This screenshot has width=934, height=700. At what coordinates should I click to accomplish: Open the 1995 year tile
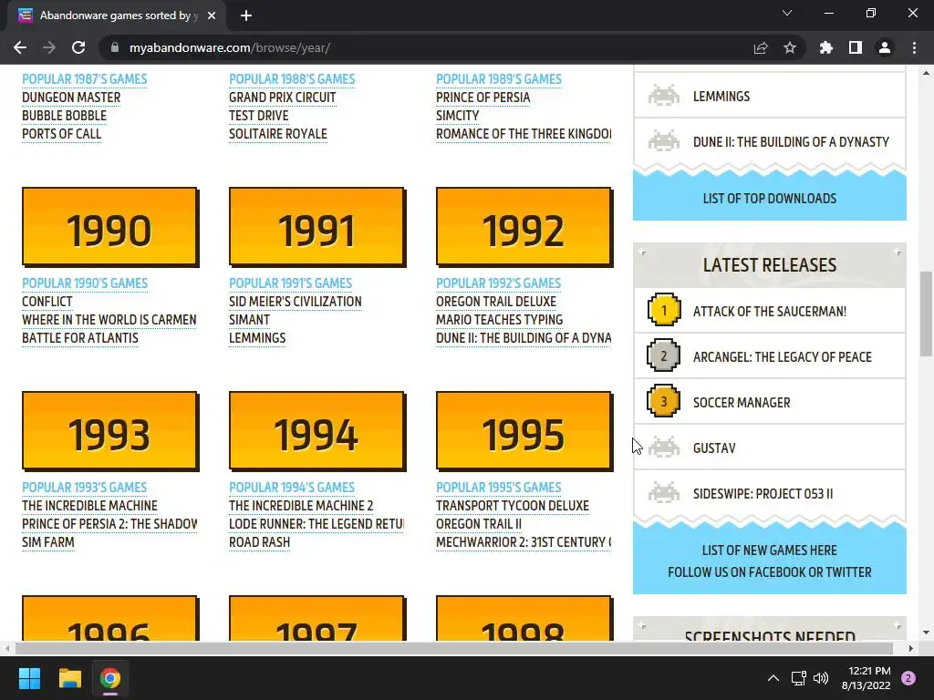click(x=524, y=431)
